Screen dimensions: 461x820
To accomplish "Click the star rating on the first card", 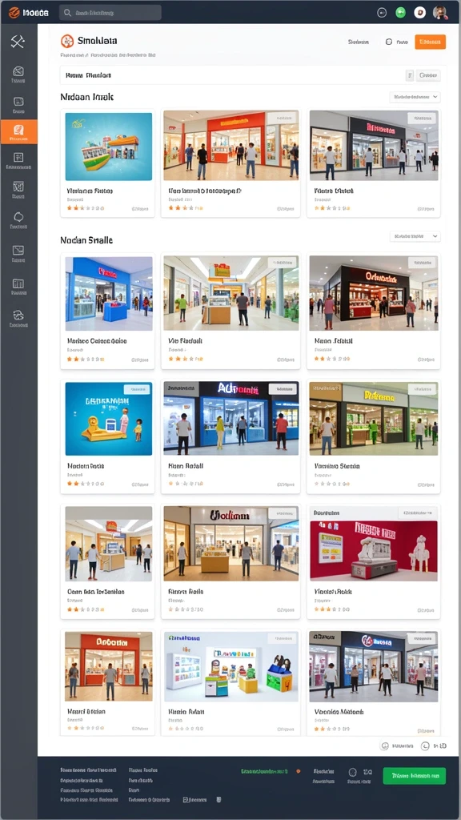I will click(85, 208).
